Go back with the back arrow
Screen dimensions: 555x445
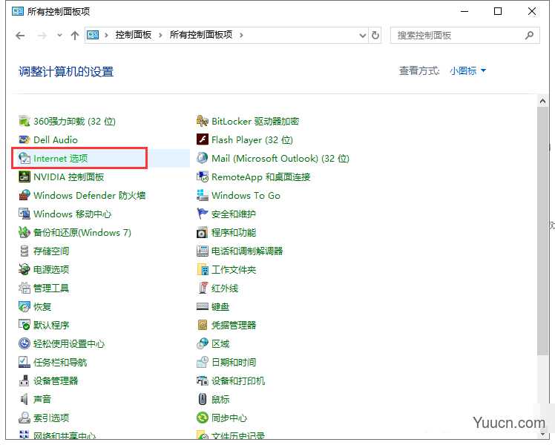21,36
